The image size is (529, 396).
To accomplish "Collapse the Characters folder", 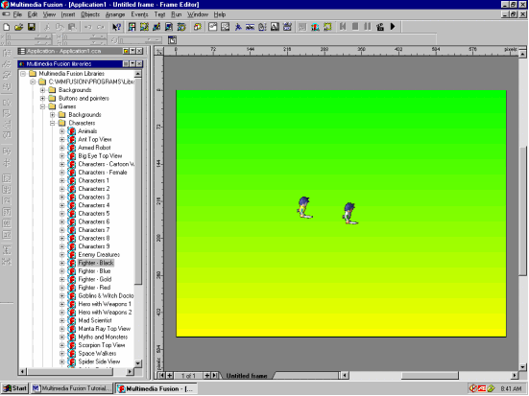I will 53,123.
